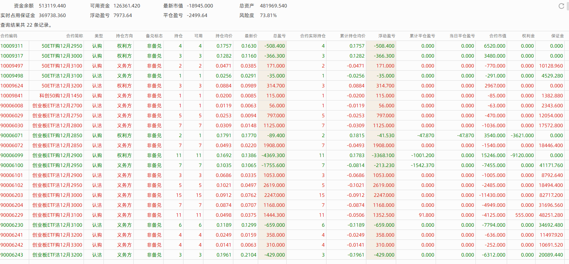569x264 pixels.
Task: Sort by the 合约市值 column header
Action: 498,36
